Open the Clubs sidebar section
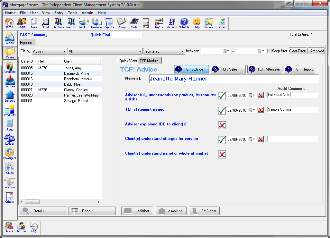The height and width of the screenshot is (238, 330). coord(10,168)
